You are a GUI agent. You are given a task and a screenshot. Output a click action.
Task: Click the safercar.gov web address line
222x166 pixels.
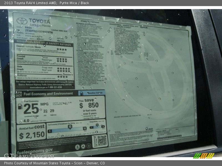(46, 87)
